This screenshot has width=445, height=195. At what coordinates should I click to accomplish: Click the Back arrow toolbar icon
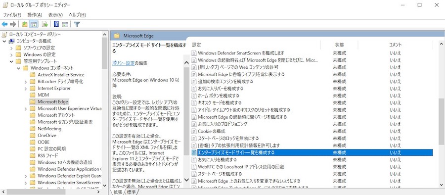(4, 24)
